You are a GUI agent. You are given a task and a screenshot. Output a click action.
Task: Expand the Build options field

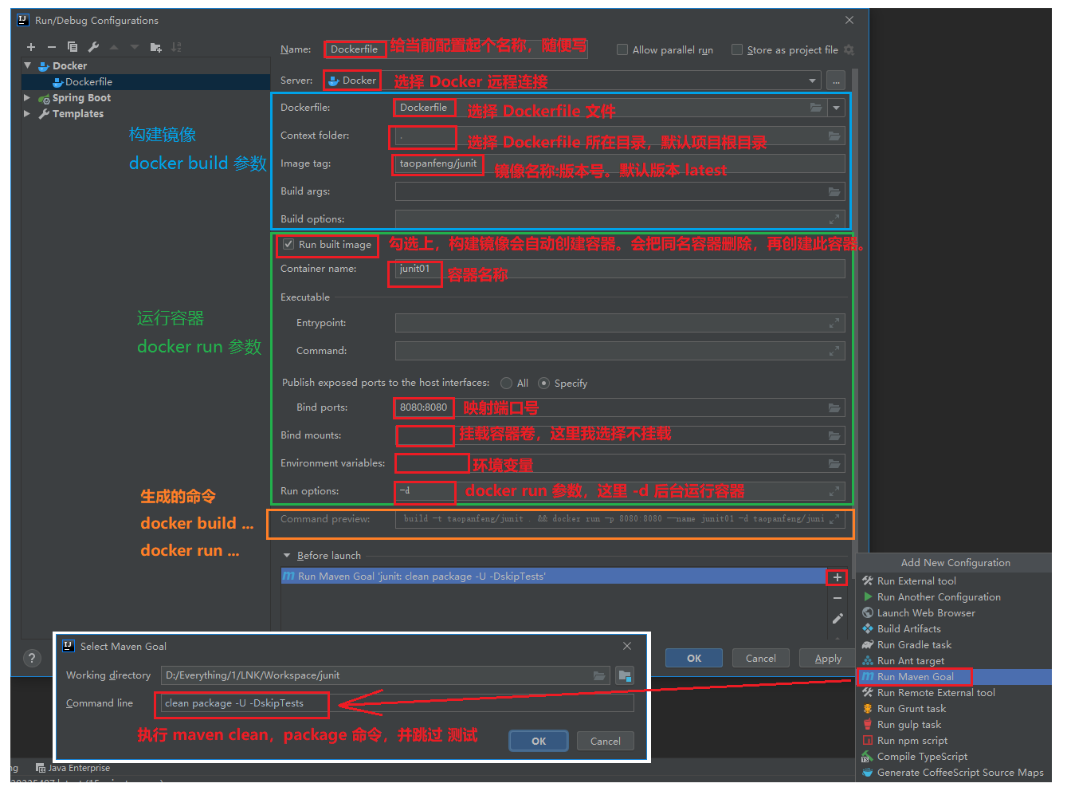point(834,219)
